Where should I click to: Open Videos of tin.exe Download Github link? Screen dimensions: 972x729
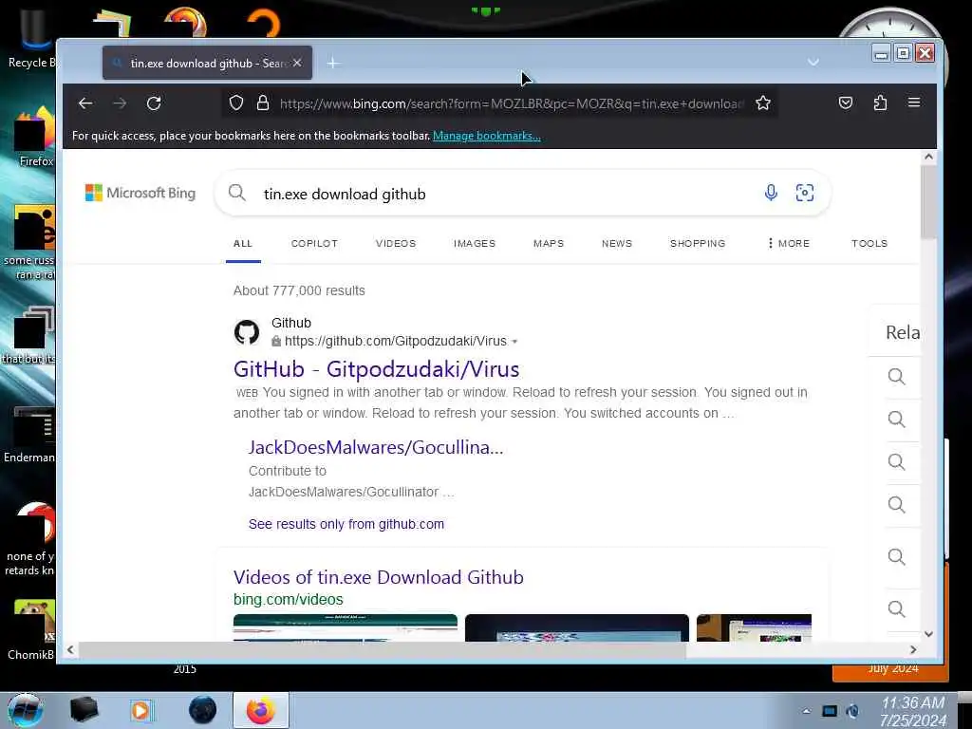click(x=378, y=577)
